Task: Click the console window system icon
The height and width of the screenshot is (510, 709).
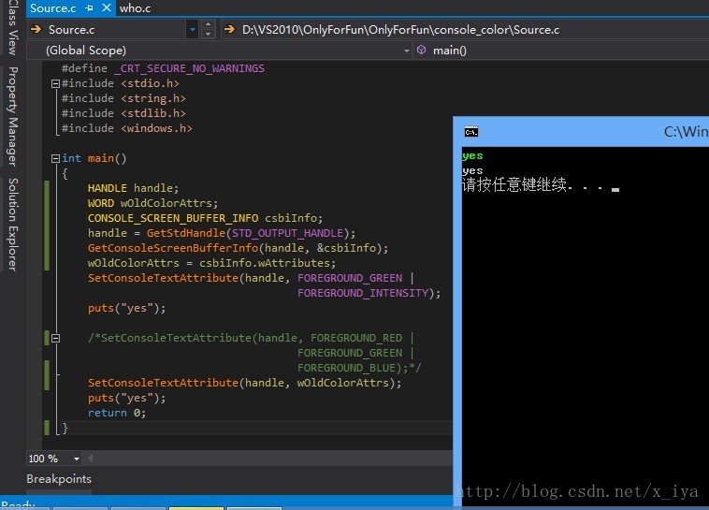Action: click(471, 132)
